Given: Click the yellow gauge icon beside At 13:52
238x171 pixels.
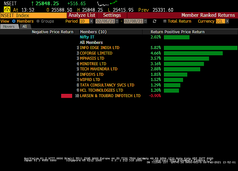Looking at the screenshot, I should (7, 10).
